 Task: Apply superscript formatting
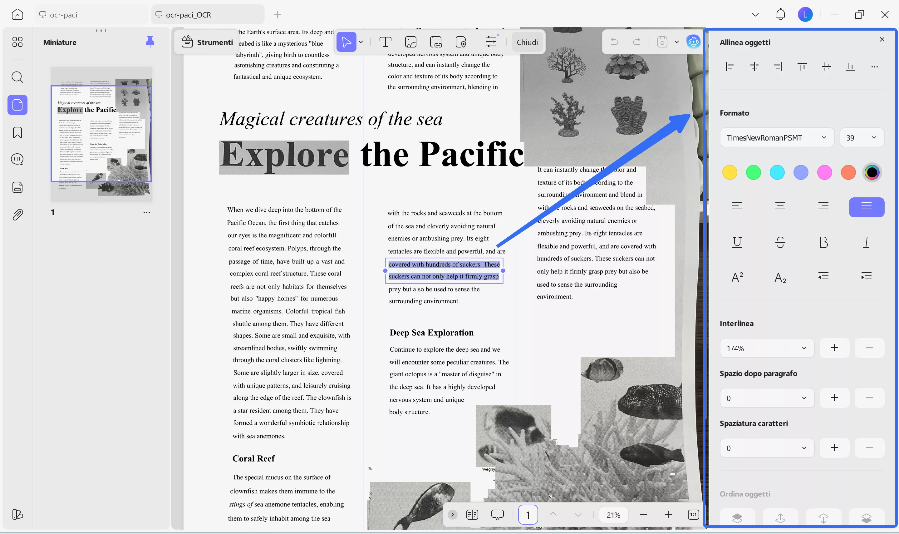point(737,277)
